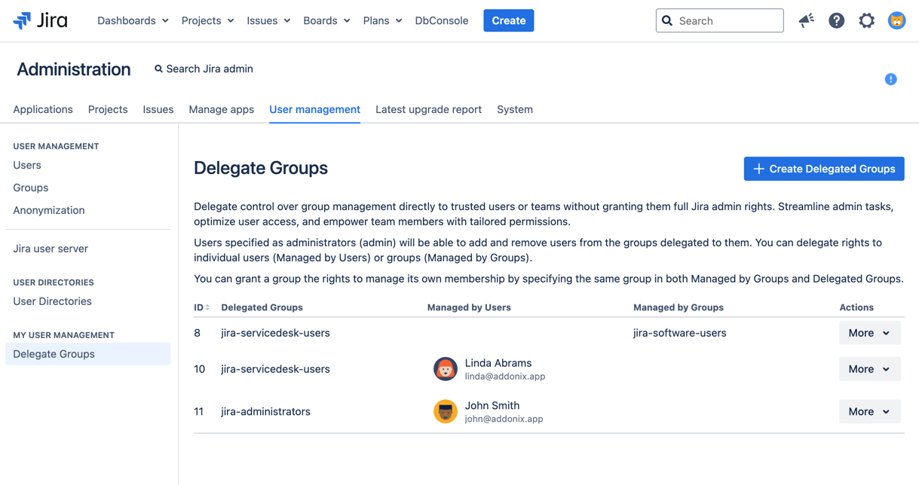Expand More actions for jira-administrators
Viewport: 919px width, 485px height.
[869, 411]
